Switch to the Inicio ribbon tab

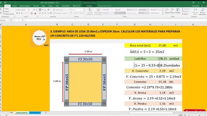point(7,6)
